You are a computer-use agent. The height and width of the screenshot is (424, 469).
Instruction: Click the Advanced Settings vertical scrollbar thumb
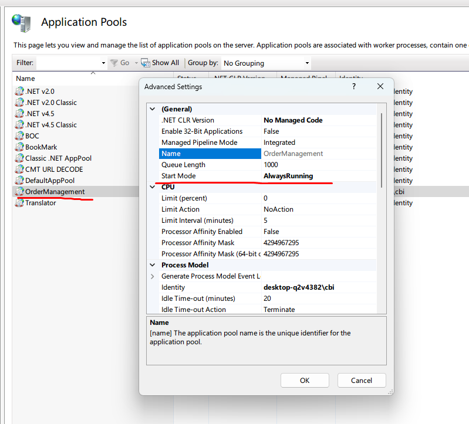point(382,150)
